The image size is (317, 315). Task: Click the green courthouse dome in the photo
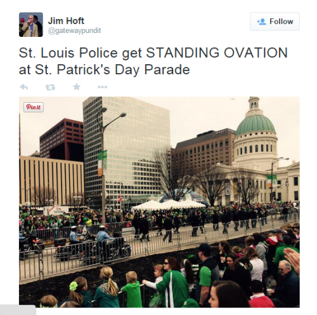click(256, 125)
